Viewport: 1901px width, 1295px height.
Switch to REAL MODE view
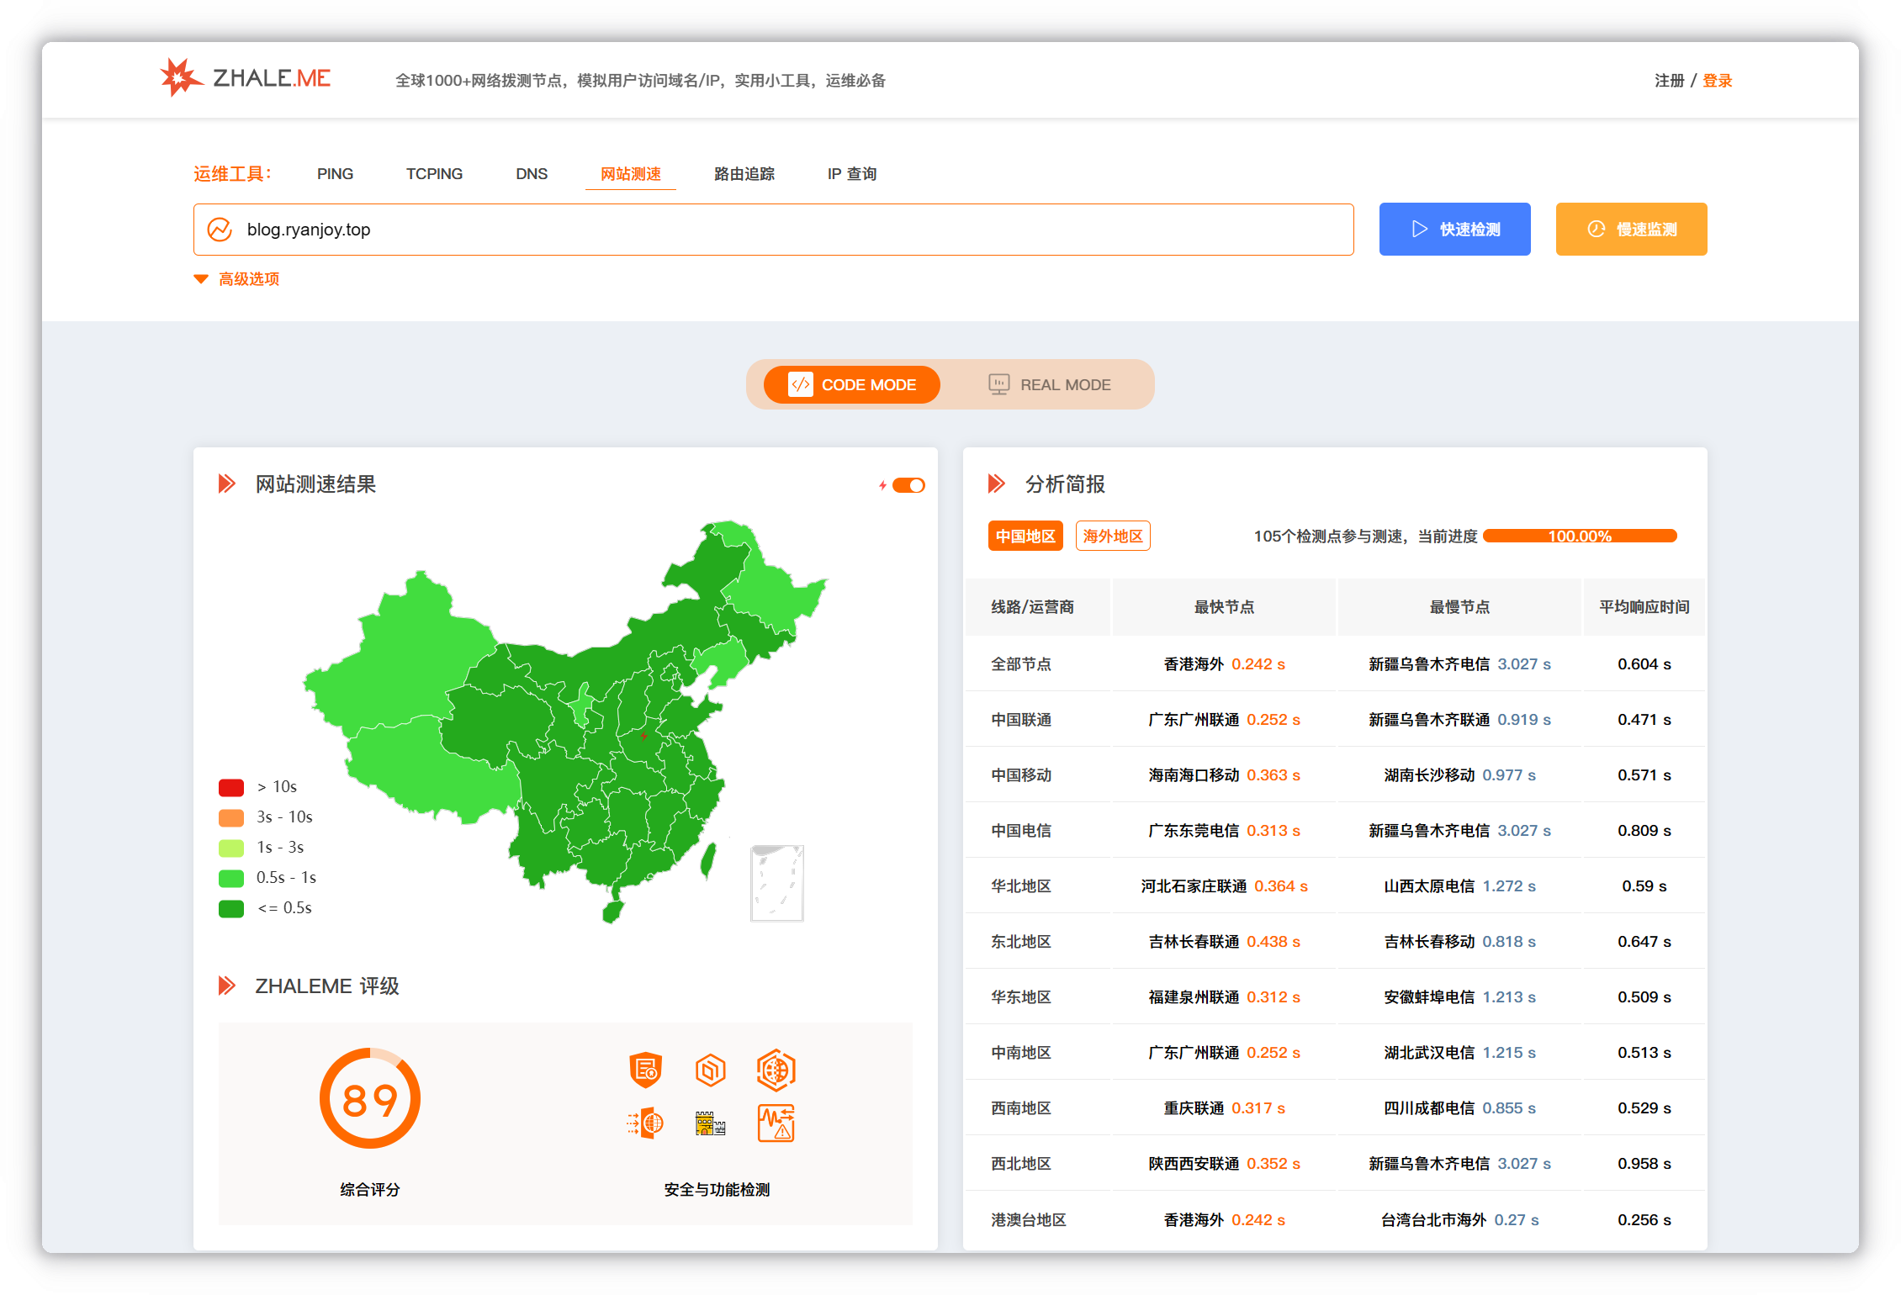(1049, 385)
